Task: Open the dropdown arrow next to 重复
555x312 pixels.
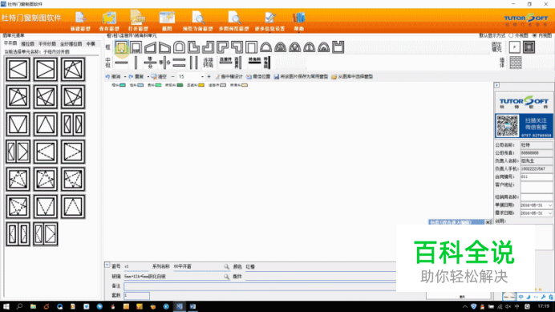Action: point(148,76)
